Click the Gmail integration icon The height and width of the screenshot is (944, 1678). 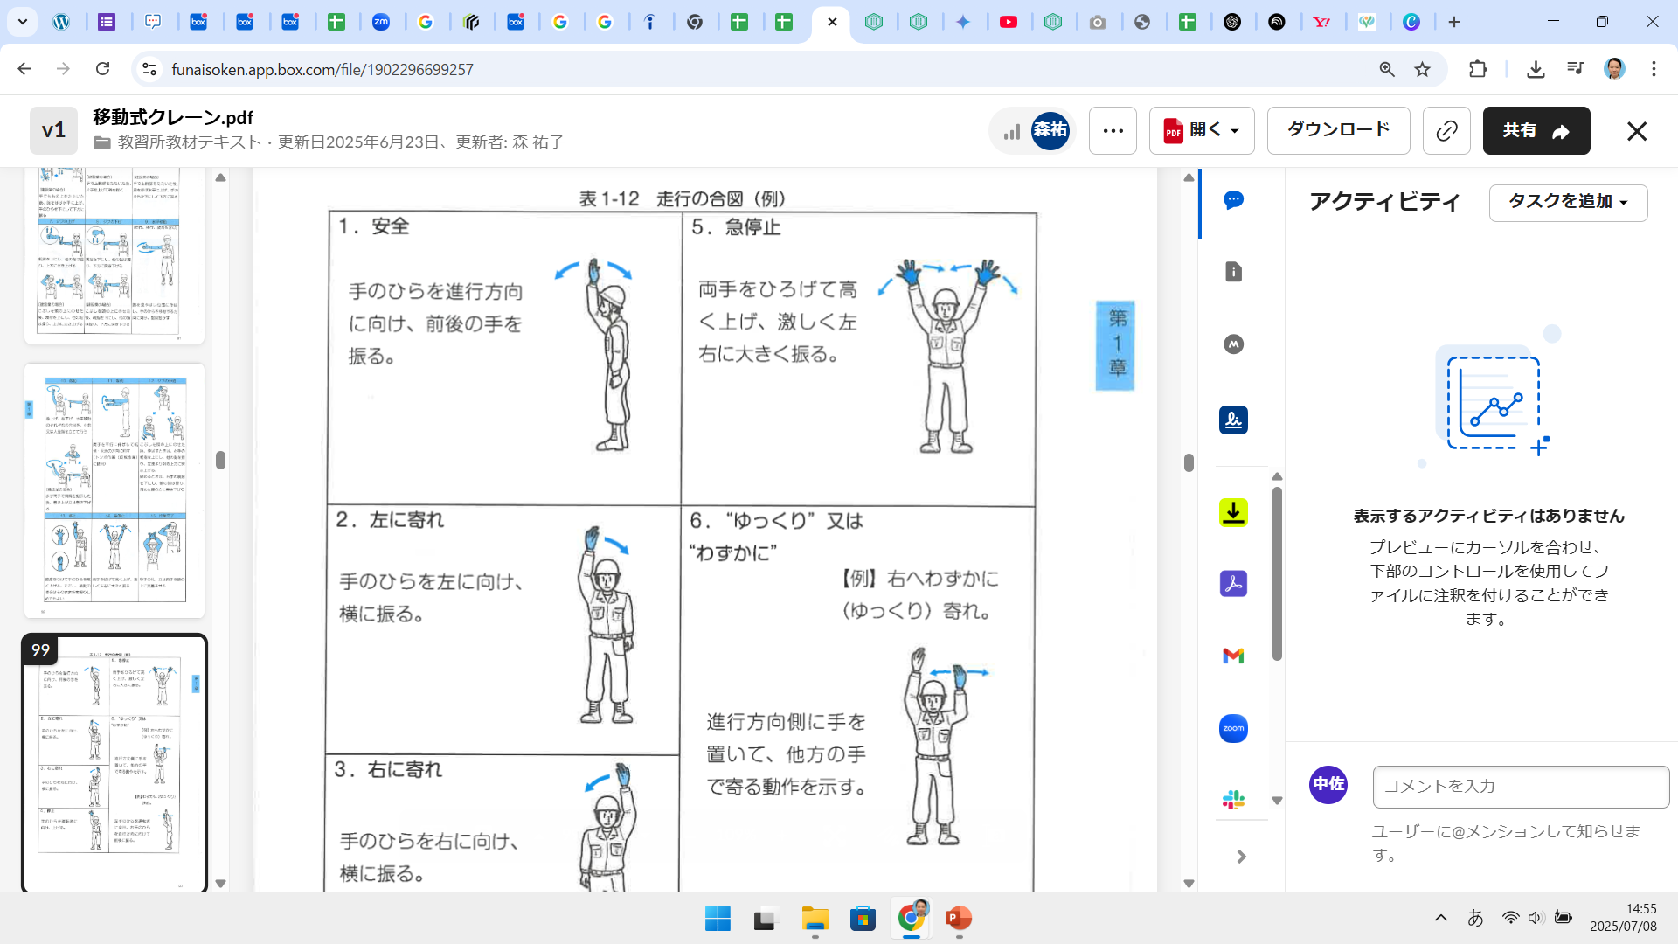pos(1233,656)
